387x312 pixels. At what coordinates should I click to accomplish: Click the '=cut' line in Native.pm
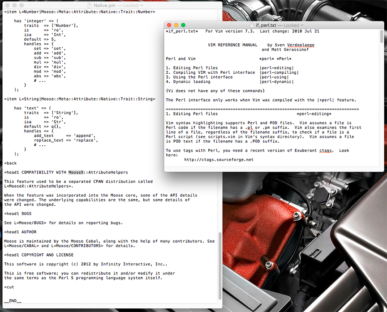pyautogui.click(x=9, y=287)
